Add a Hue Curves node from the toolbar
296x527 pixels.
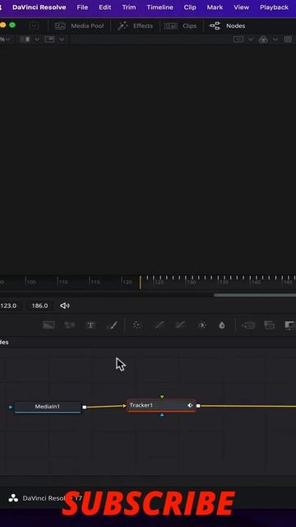(180, 325)
